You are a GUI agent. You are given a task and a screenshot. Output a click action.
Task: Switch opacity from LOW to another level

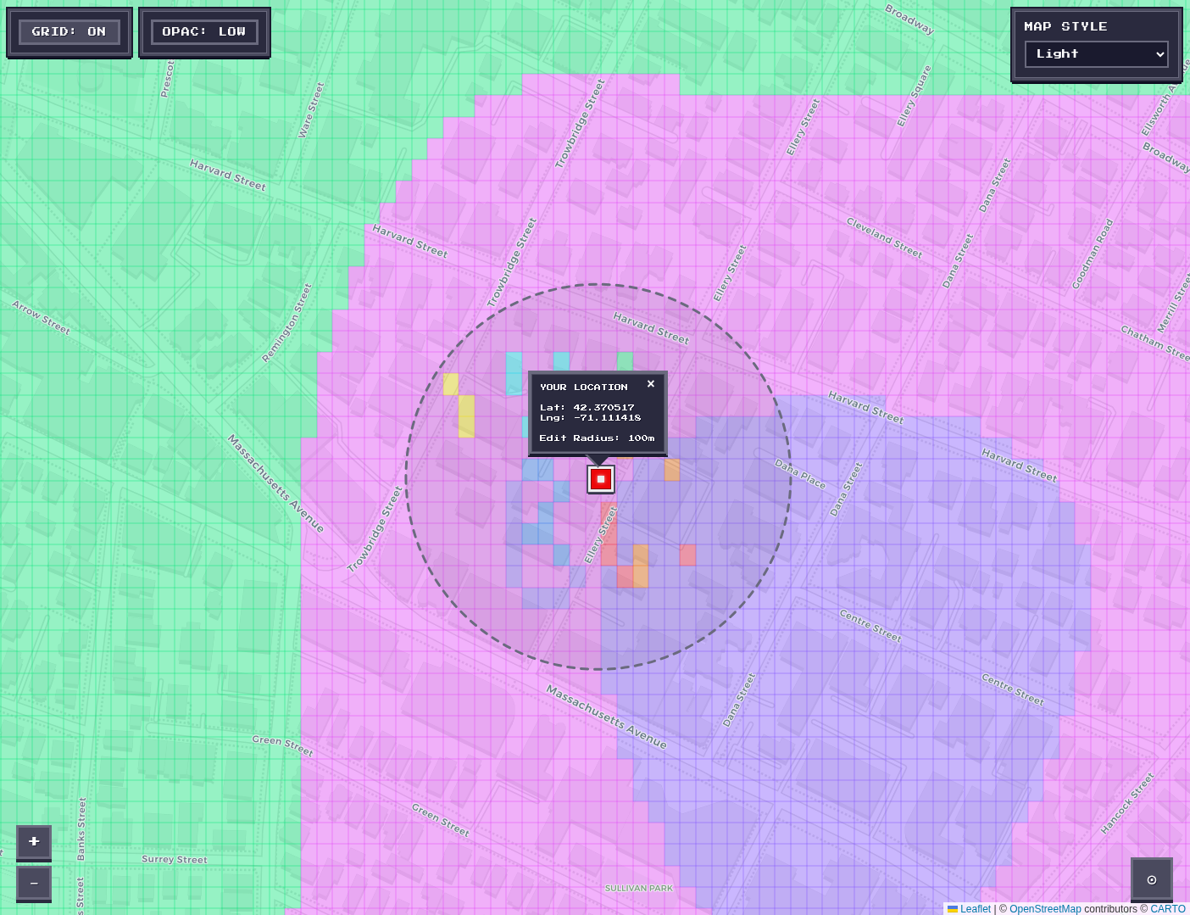(204, 31)
